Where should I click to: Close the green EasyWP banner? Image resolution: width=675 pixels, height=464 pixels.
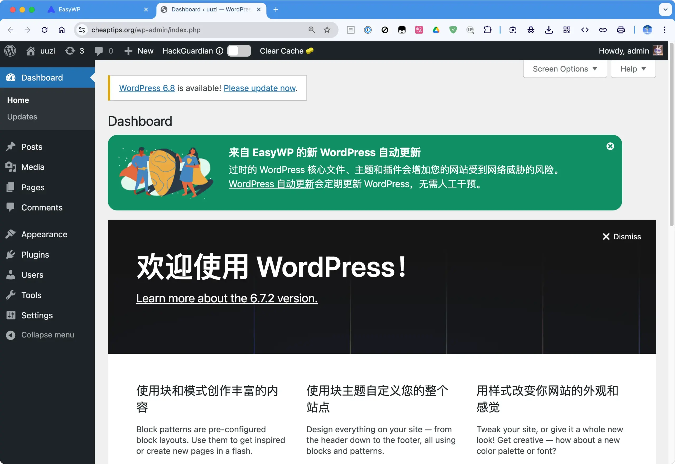610,146
